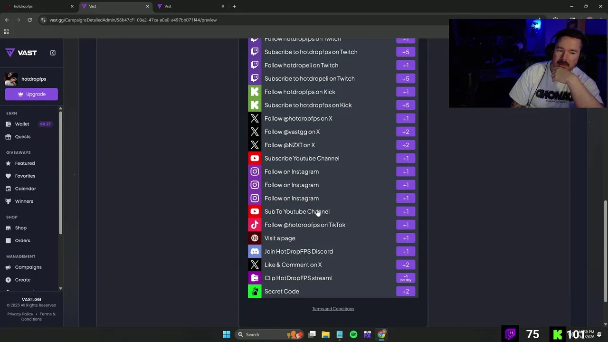
Task: Click sidebar scrollbar down arrow
Action: click(60, 288)
